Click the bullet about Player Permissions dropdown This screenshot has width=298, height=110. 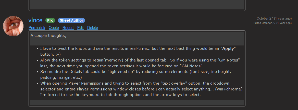point(141,89)
